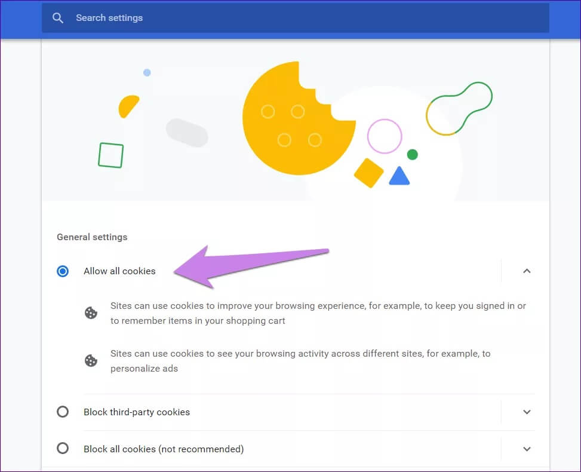This screenshot has width=581, height=472.
Task: Expand the Block third-party cookies chevron
Action: 527,412
